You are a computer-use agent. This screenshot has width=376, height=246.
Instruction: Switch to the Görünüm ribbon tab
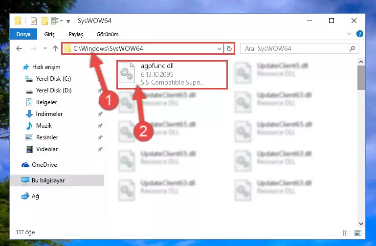(x=108, y=34)
